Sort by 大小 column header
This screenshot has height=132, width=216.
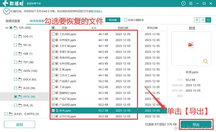click(94, 28)
